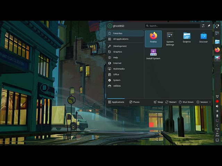Click the red recording indicator in tray
The width and height of the screenshot is (222, 166).
point(217,101)
